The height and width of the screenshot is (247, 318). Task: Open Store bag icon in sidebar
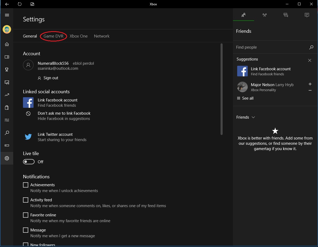coord(7,108)
